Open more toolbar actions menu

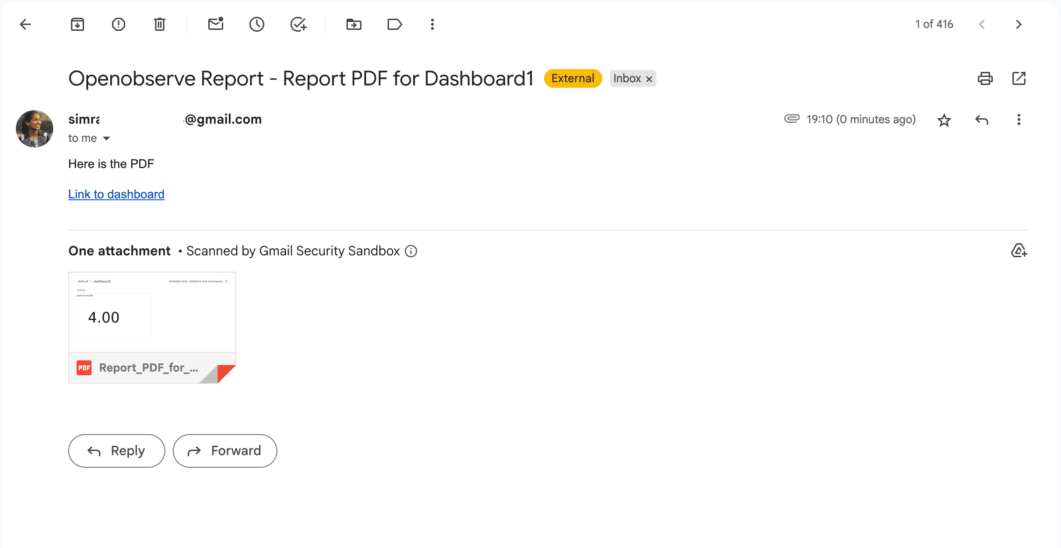click(432, 24)
